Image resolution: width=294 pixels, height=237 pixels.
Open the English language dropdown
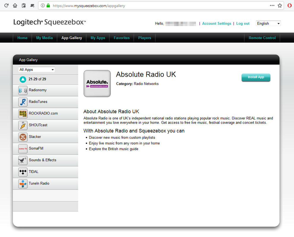click(x=268, y=23)
